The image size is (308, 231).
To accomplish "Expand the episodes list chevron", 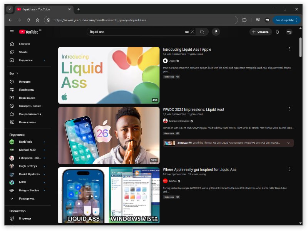I will click(x=288, y=143).
